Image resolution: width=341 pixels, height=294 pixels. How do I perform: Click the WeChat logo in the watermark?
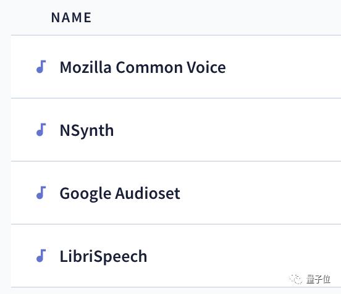click(x=295, y=279)
